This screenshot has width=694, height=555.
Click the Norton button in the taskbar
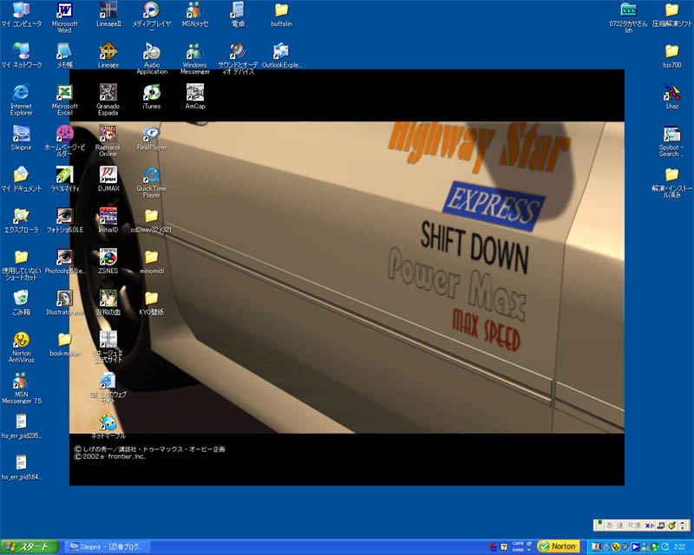[559, 546]
